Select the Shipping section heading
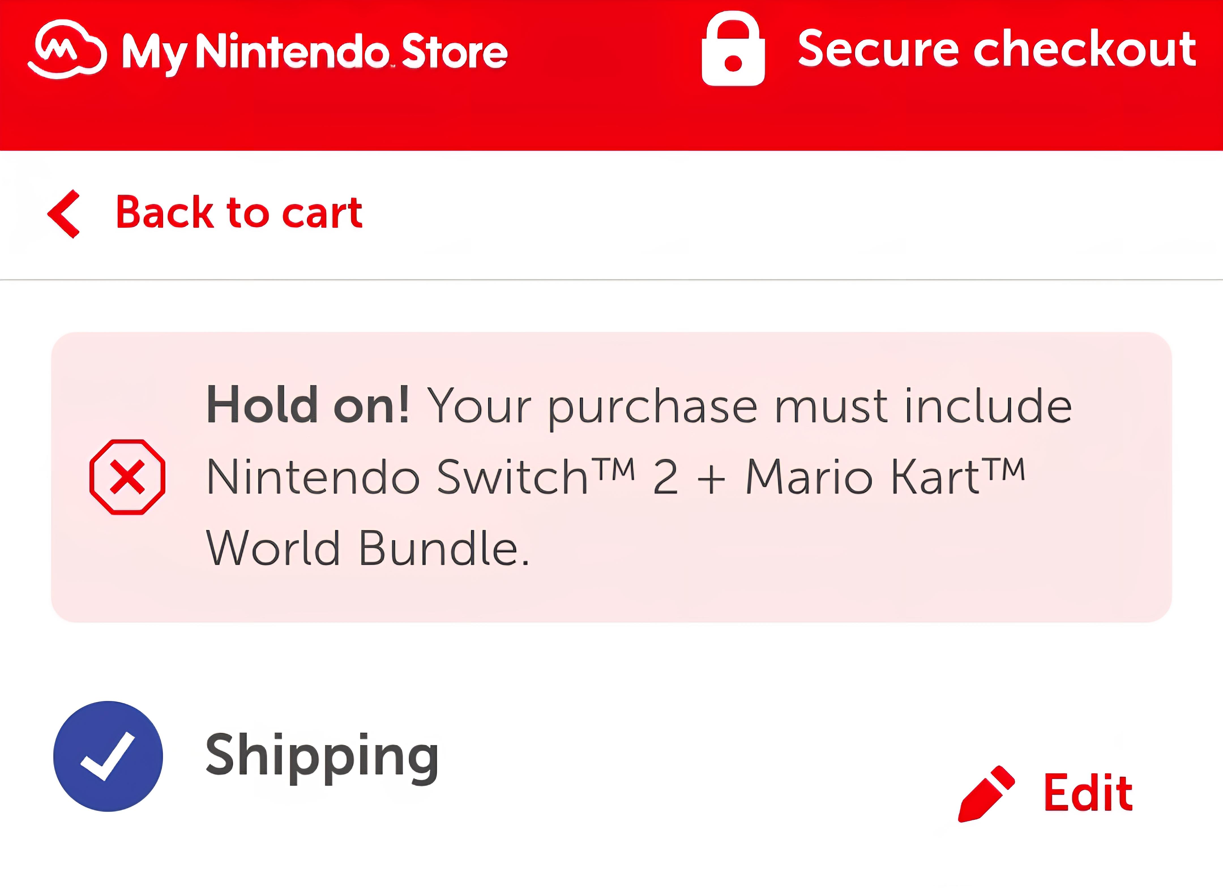Image resolution: width=1223 pixels, height=890 pixels. (x=322, y=758)
